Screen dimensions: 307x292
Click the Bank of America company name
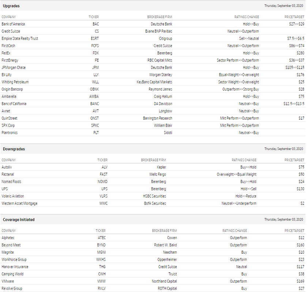point(13,24)
